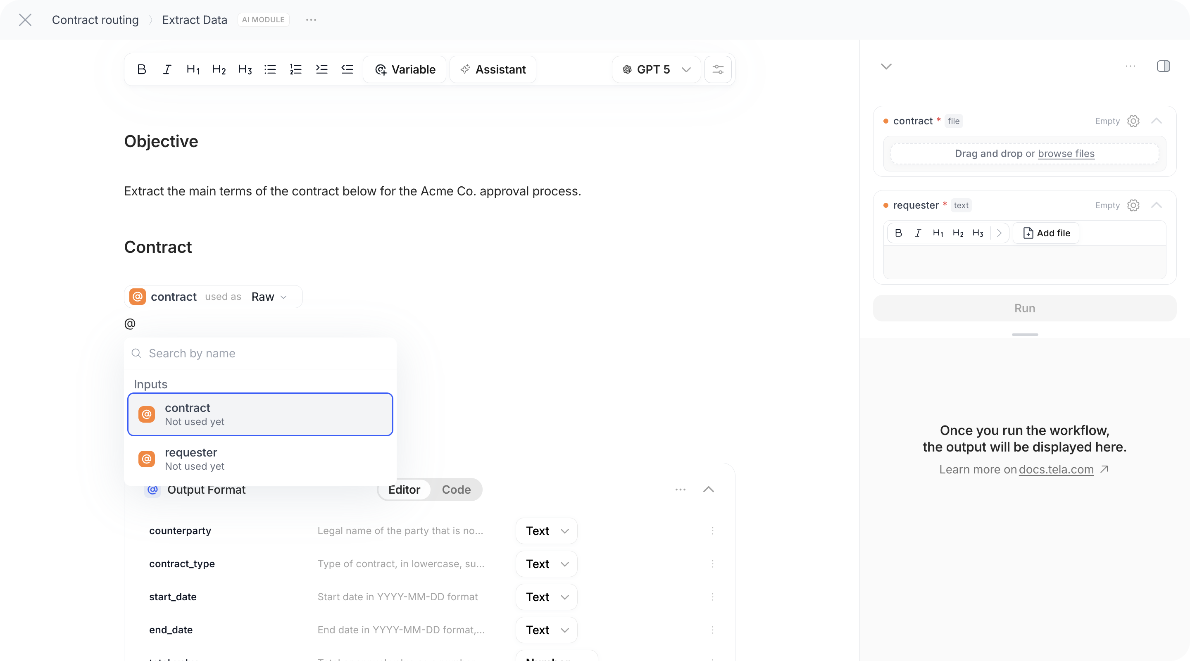The image size is (1190, 661).
Task: Toggle italic in requester text toolbar
Action: tap(918, 233)
